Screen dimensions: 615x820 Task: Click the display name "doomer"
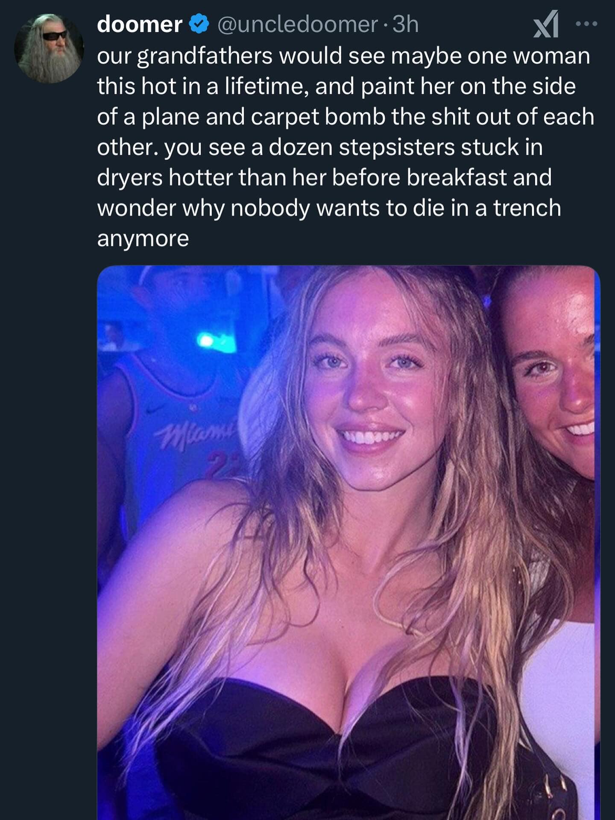point(139,25)
